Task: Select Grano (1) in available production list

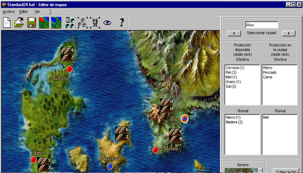Action: tap(233, 82)
